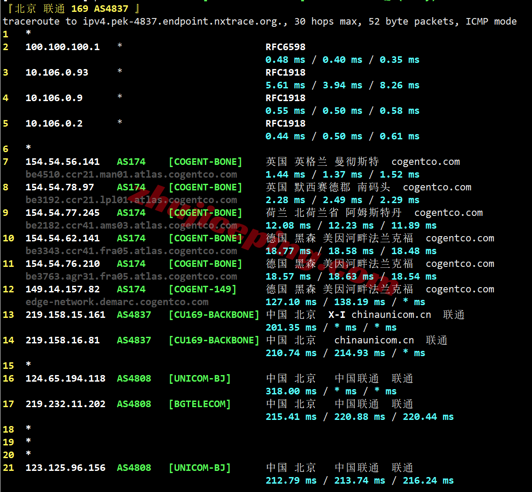The image size is (532, 492).
Task: Click AS4808 on hop 17
Action: pos(134,404)
